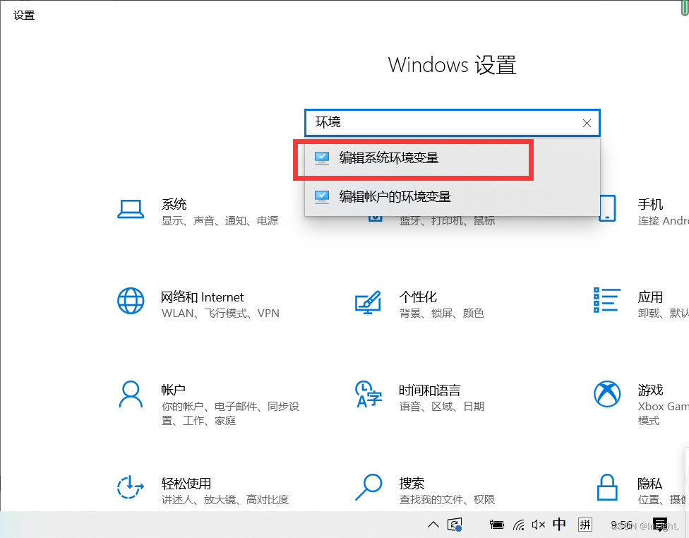
Task: Open the 帐户 person icon
Action: click(131, 394)
